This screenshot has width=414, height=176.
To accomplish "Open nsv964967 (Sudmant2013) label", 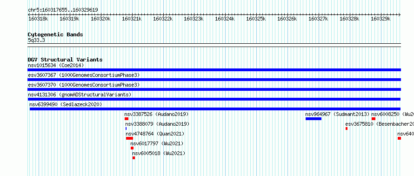I will 337,114.
